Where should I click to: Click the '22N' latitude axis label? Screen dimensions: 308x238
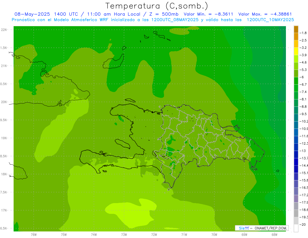pyautogui.click(x=4, y=30)
